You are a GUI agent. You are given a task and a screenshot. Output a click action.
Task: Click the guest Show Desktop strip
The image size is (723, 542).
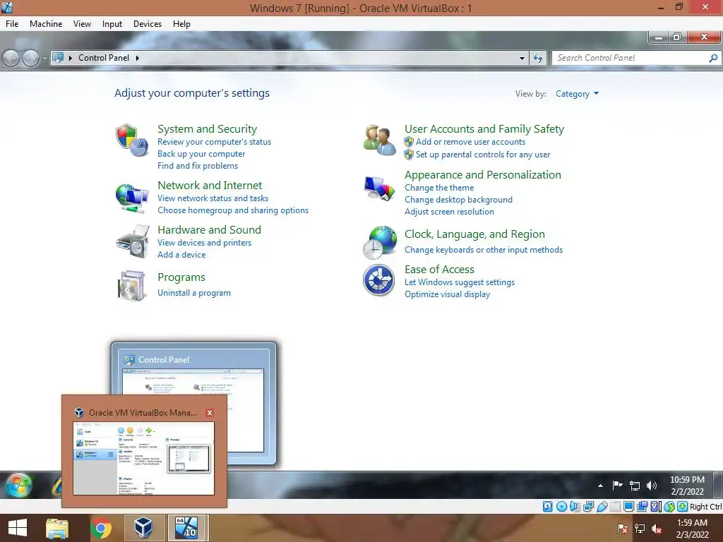click(x=718, y=485)
